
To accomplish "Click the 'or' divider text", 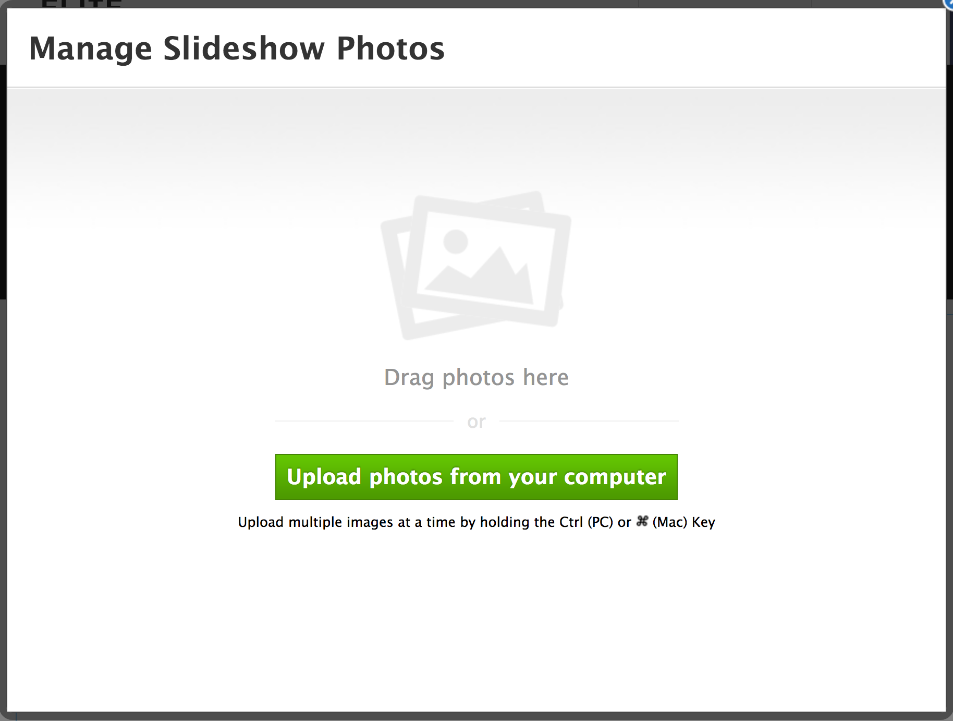I will [x=476, y=421].
